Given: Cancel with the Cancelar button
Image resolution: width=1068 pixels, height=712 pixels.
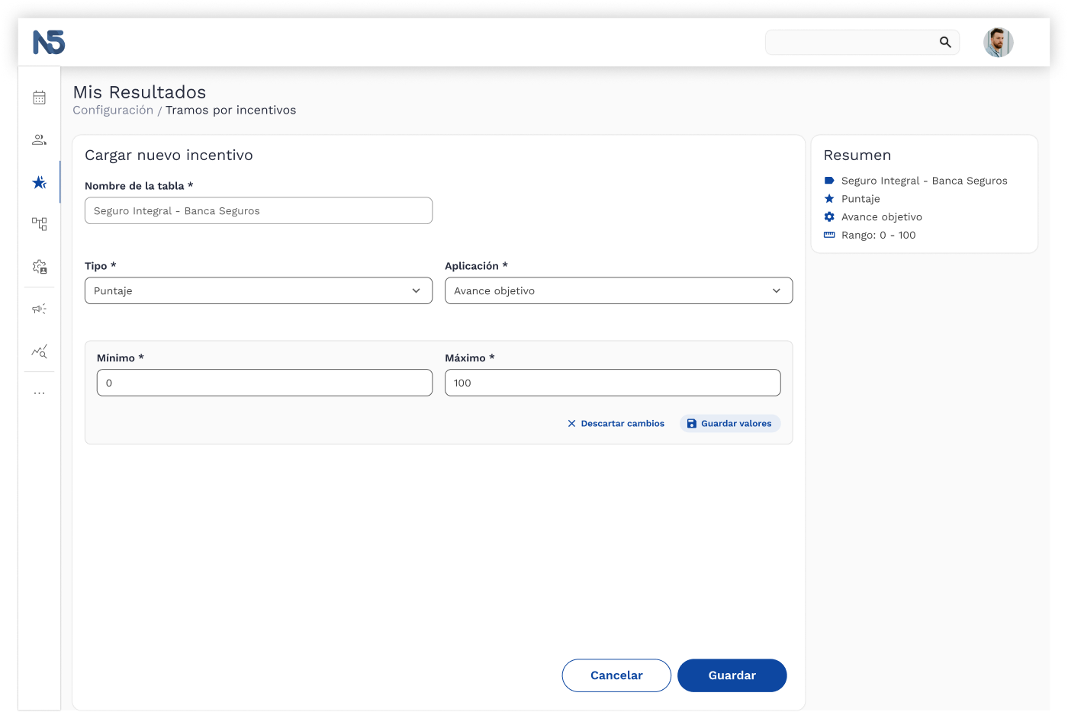Looking at the screenshot, I should [616, 675].
